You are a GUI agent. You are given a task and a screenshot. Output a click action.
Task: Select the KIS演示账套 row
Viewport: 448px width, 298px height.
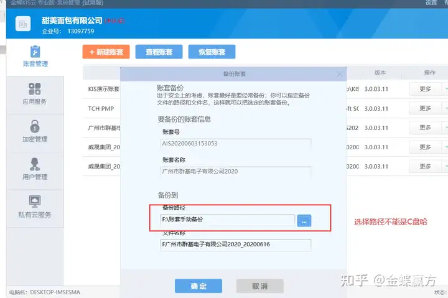[104, 89]
